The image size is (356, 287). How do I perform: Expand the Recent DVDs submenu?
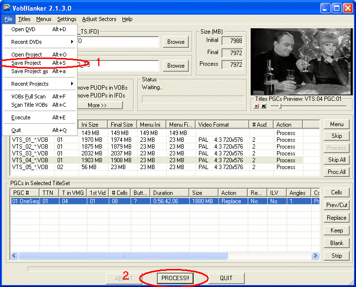[40, 42]
